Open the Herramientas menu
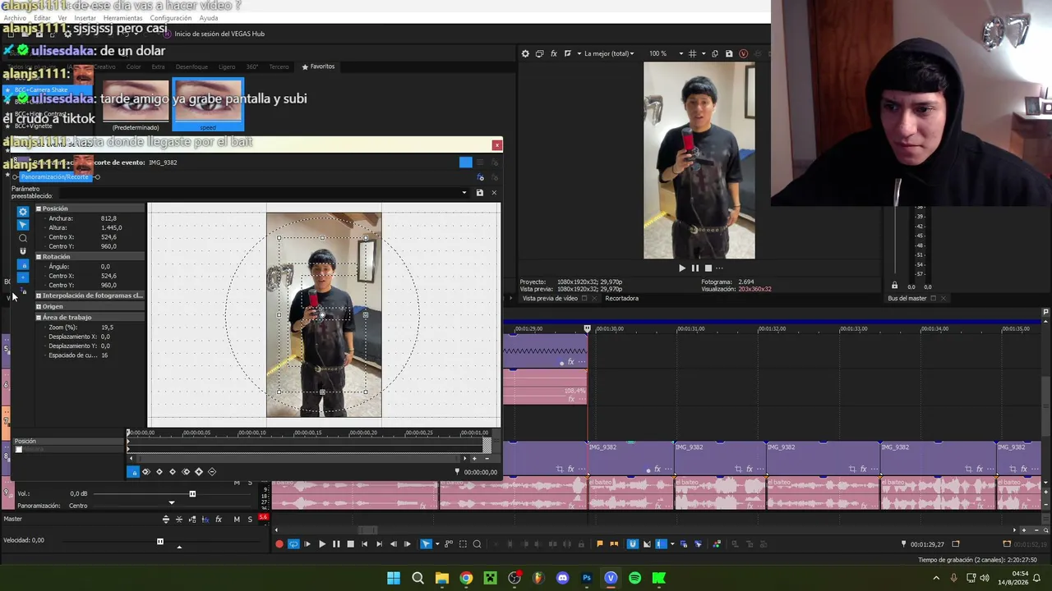The width and height of the screenshot is (1052, 591). pos(122,18)
